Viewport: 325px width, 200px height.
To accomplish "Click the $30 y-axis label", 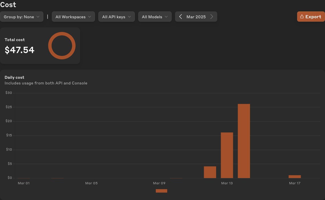I will tap(9, 93).
